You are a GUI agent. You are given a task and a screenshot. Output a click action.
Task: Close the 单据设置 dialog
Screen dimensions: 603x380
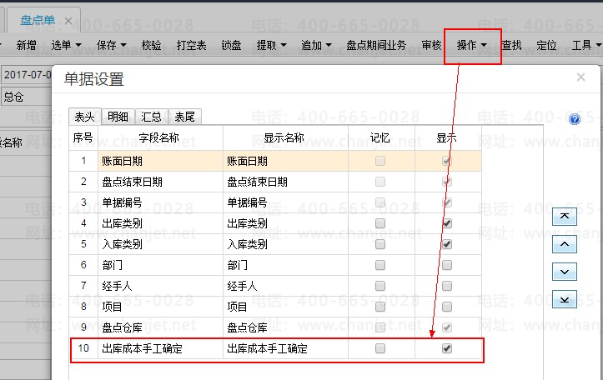pyautogui.click(x=580, y=77)
